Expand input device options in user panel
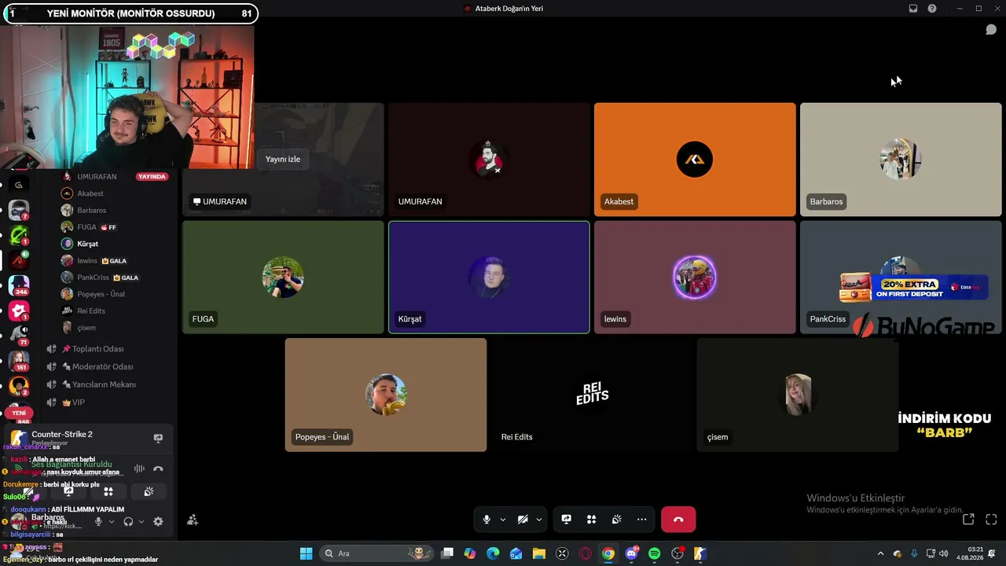 tap(112, 521)
